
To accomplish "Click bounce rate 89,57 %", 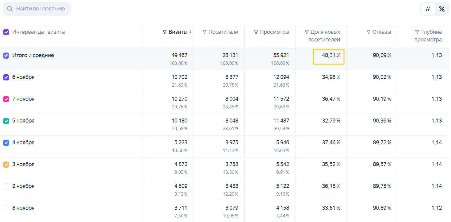I will point(382,164).
